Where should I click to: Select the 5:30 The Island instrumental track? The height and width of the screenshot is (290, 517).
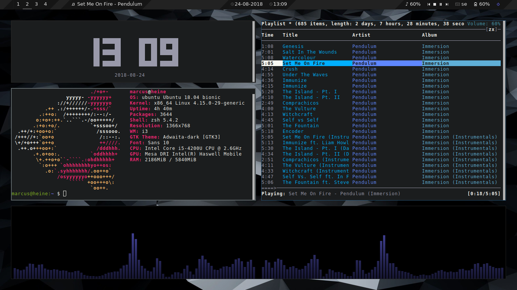point(381,148)
